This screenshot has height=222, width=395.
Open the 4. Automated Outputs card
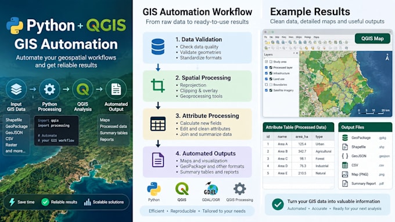198,162
